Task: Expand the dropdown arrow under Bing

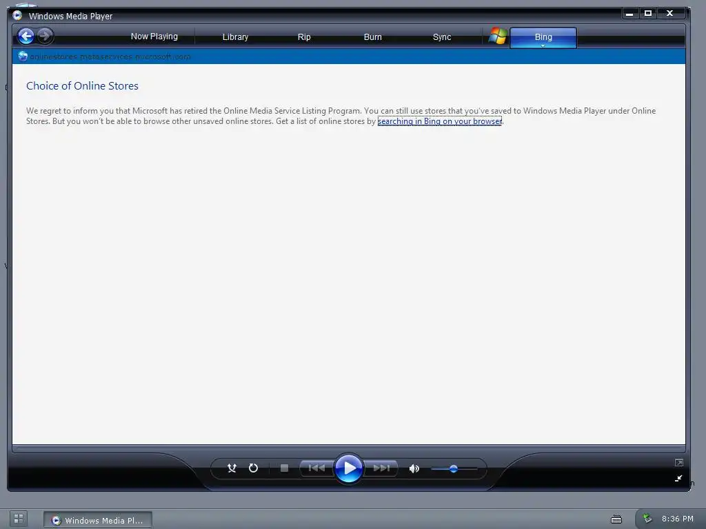Action: [543, 46]
